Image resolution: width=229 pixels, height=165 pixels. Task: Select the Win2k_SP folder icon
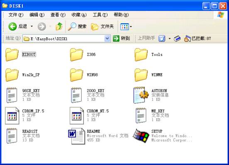click(x=12, y=75)
